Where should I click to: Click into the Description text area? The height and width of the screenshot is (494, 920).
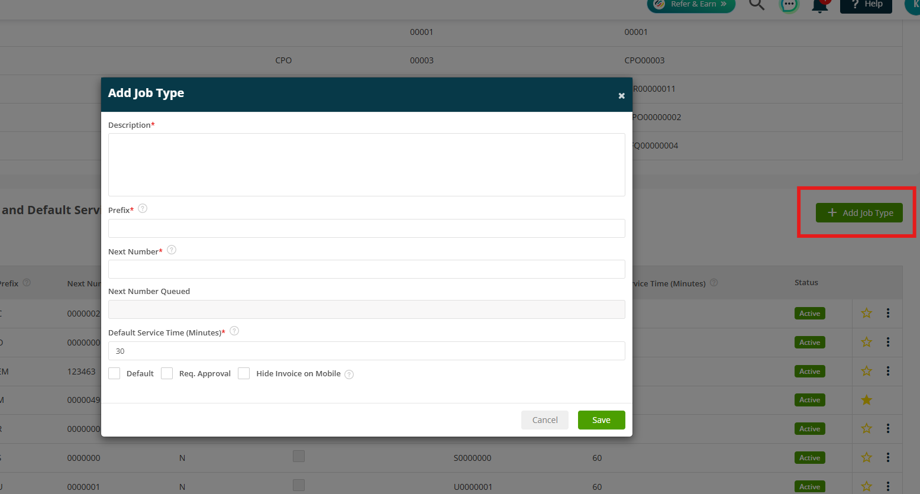pos(367,164)
